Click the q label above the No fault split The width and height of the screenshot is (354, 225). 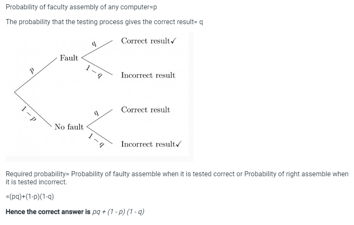96,112
